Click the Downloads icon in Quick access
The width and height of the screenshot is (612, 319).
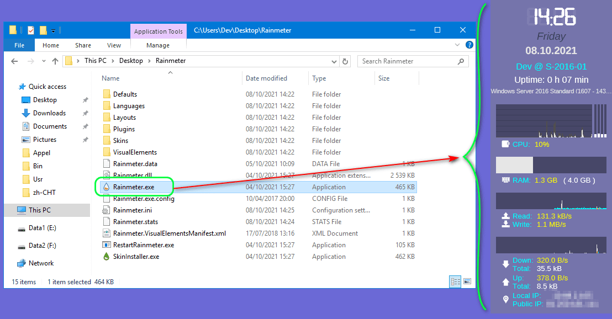point(25,113)
